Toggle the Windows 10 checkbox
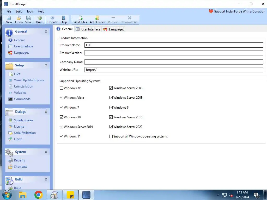Viewport: 267px width, 200px height. pos(62,117)
